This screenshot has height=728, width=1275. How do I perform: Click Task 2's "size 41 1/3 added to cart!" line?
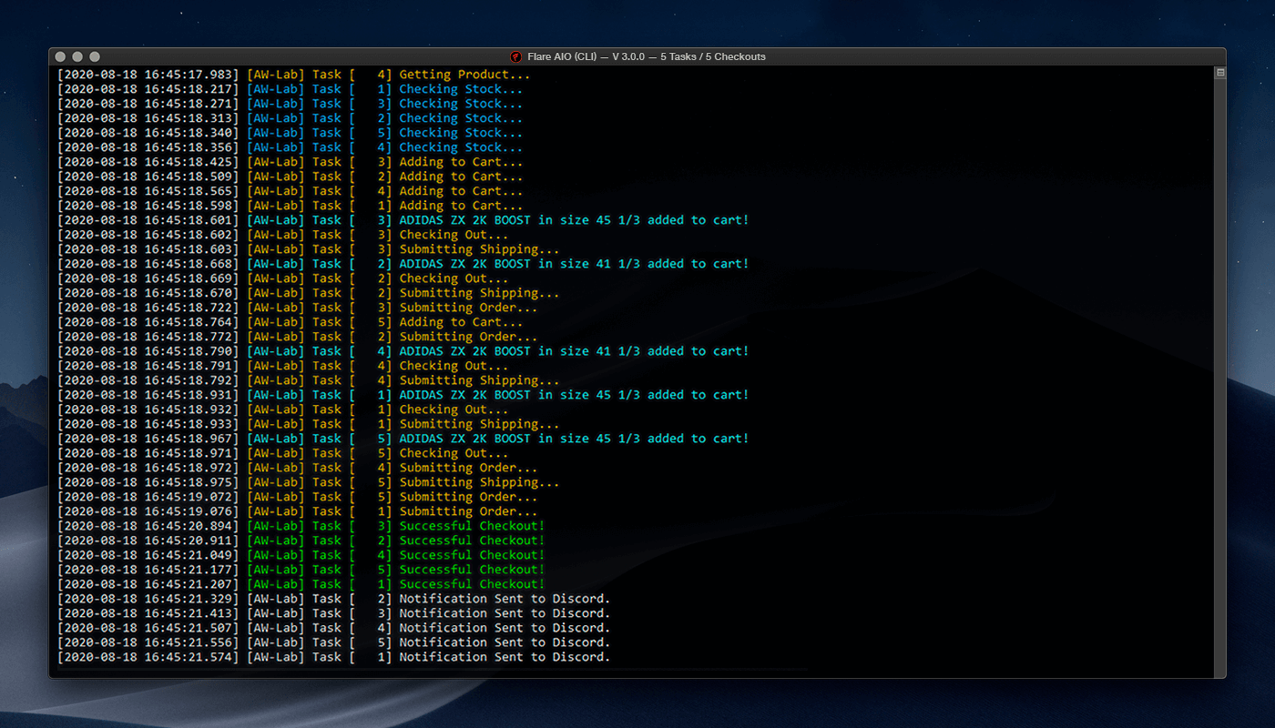(574, 264)
